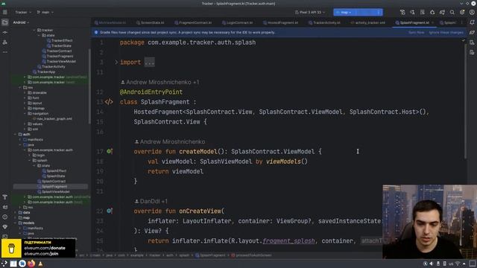Viewport: 477px width, 268px height.
Task: Open the Build hammer tool window
Action: pyautogui.click(x=5, y=197)
